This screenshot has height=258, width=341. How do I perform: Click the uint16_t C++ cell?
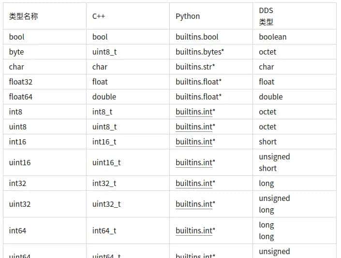(106, 163)
